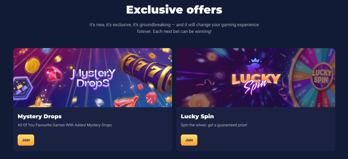Screen dimensions: 348x159
Task: Click the Exclusive offers heading
Action: [x=174, y=10]
